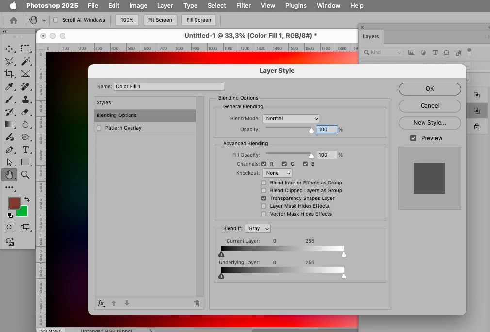Select the Crop tool
The width and height of the screenshot is (490, 332).
click(9, 74)
